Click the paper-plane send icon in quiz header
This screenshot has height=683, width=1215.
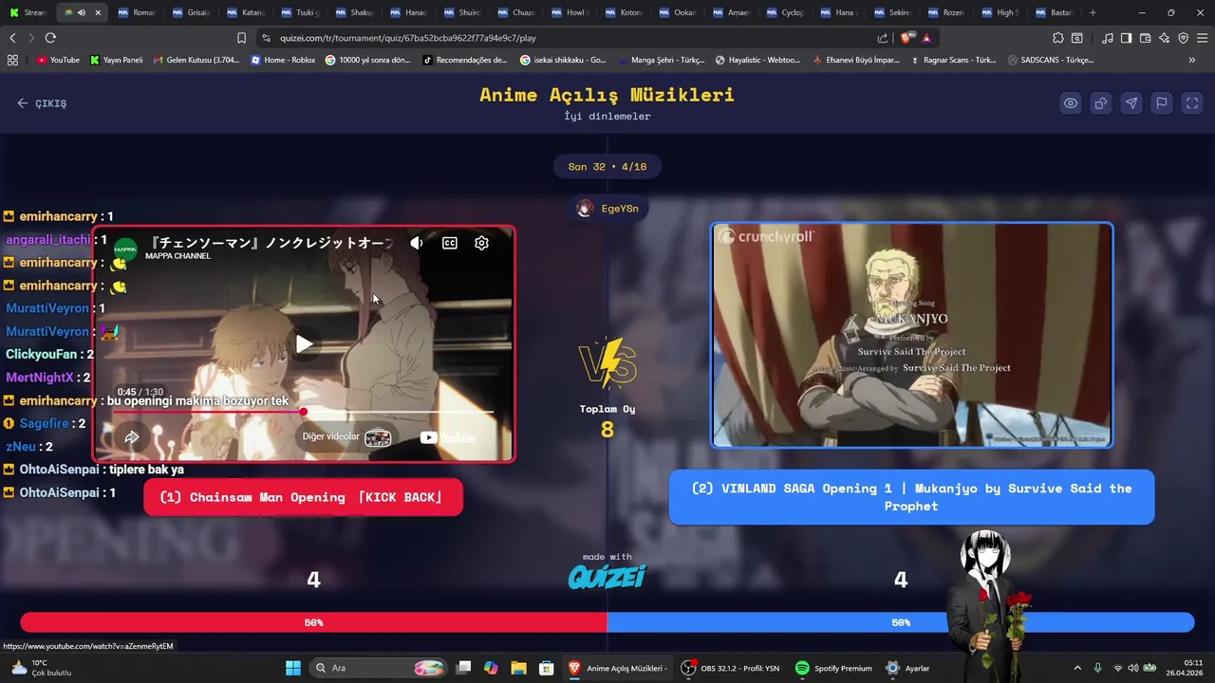(1131, 103)
